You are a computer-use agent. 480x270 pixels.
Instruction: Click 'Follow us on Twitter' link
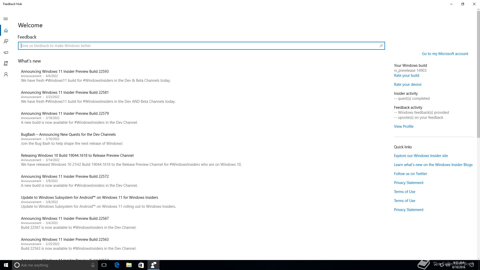[x=410, y=174]
